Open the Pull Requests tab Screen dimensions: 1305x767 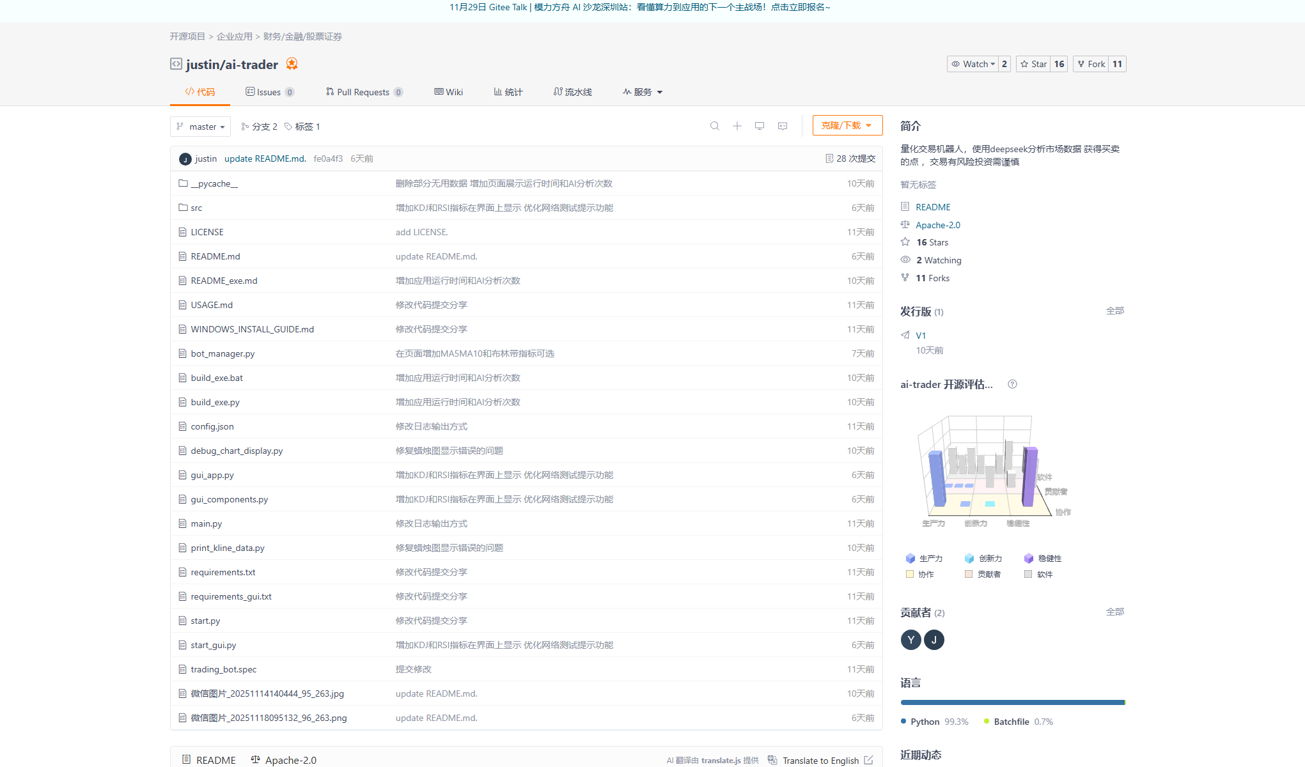tap(363, 91)
